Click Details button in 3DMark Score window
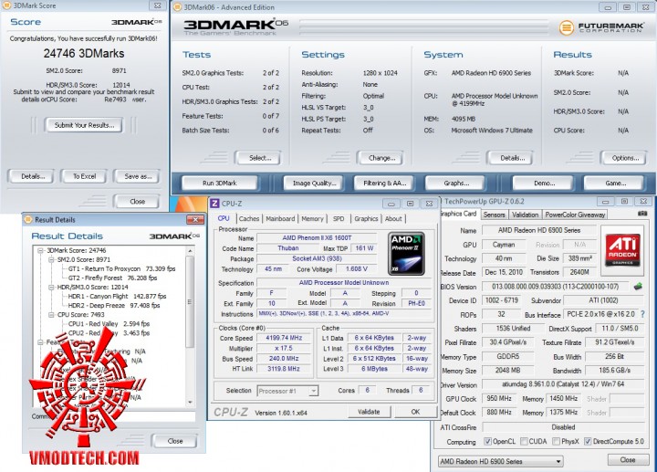This screenshot has height=472, width=657. [x=33, y=176]
